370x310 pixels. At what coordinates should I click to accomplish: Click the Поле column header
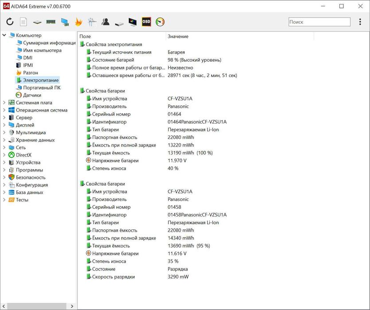[85, 36]
